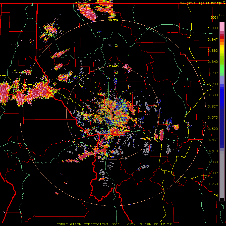
Task: Click the 0.573 legend value
Action: [x=213, y=118]
